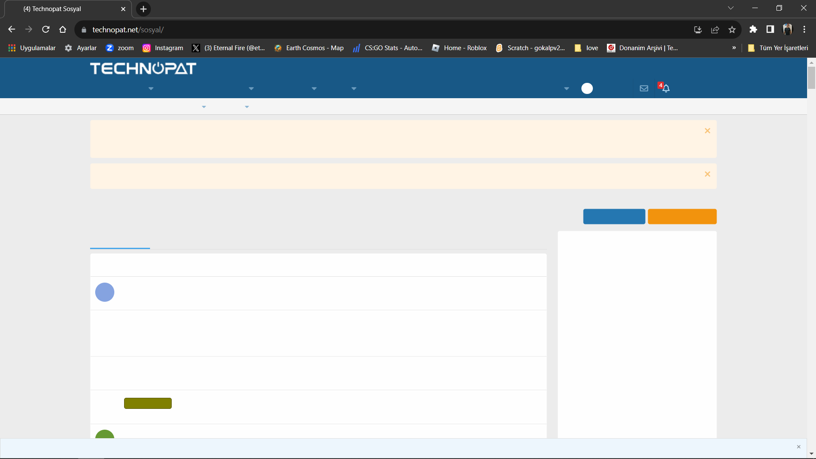Click the olive green label in the thread list
This screenshot has height=459, width=816.
click(148, 403)
